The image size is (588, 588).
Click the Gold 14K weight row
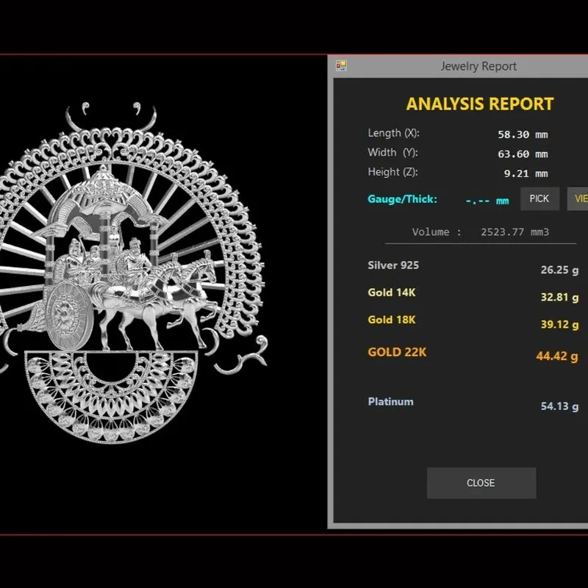pos(473,295)
